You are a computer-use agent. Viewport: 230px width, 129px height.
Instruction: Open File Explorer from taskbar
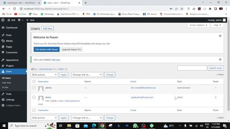click(x=69, y=126)
